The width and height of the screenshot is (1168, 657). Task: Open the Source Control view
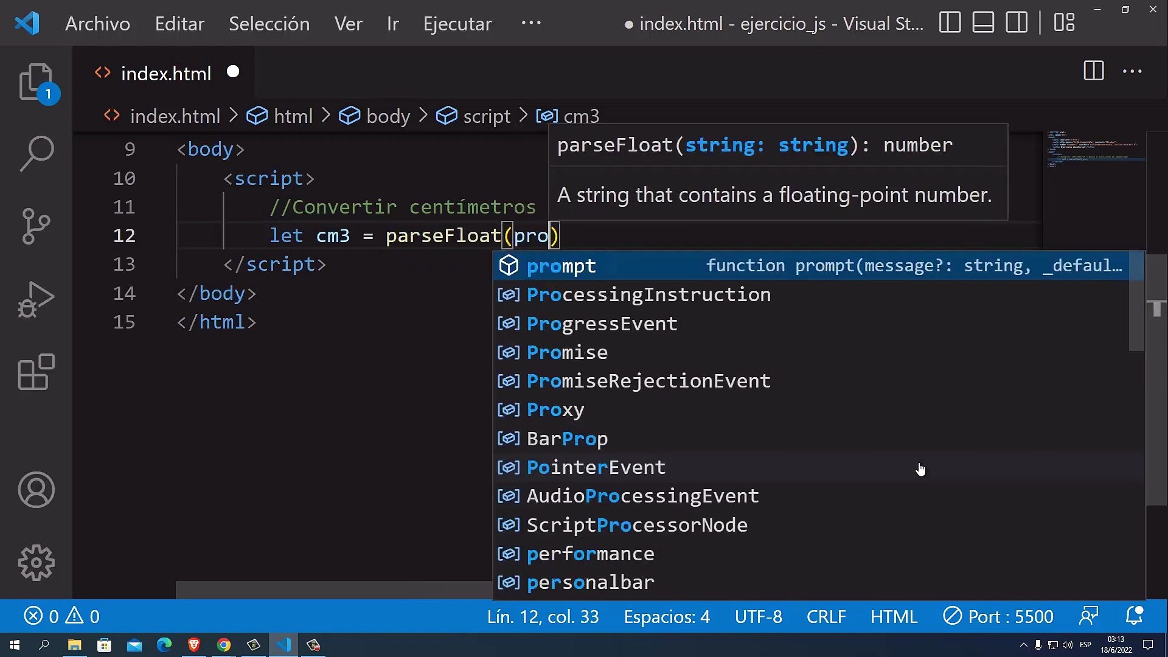(x=35, y=226)
